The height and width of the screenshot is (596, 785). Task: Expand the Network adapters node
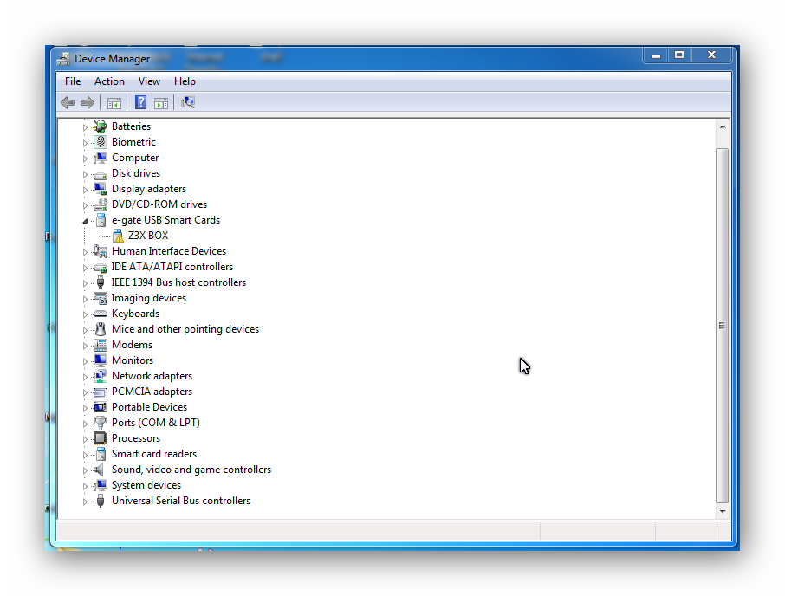(85, 377)
